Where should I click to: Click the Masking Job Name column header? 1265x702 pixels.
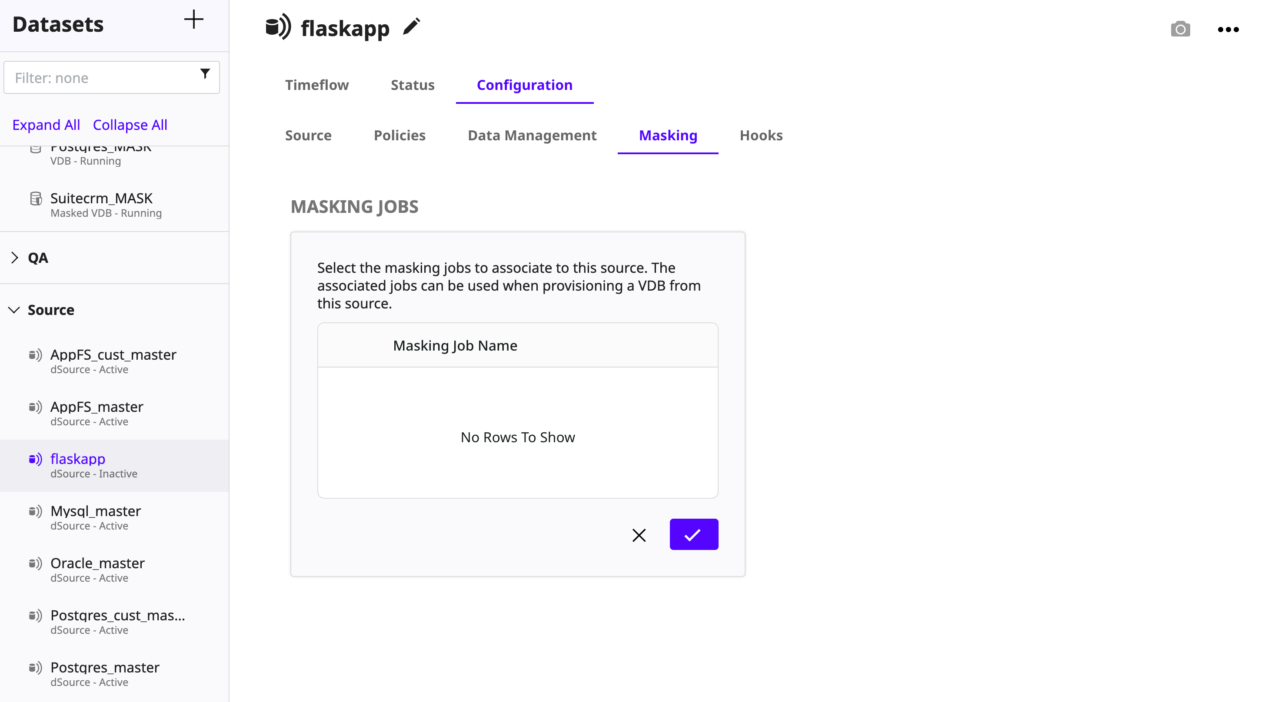coord(455,345)
